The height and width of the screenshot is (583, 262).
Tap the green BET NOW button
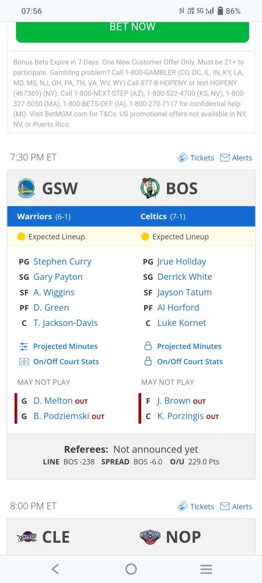click(132, 29)
